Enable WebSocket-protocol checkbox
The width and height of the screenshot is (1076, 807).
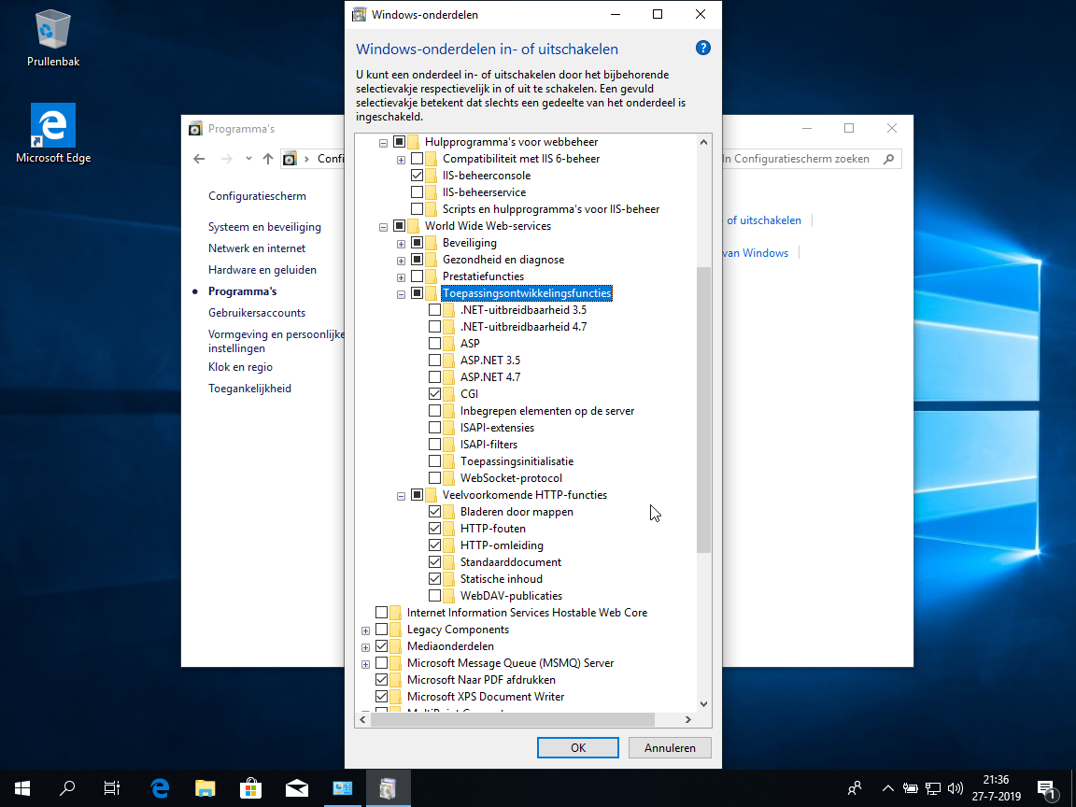coord(434,477)
